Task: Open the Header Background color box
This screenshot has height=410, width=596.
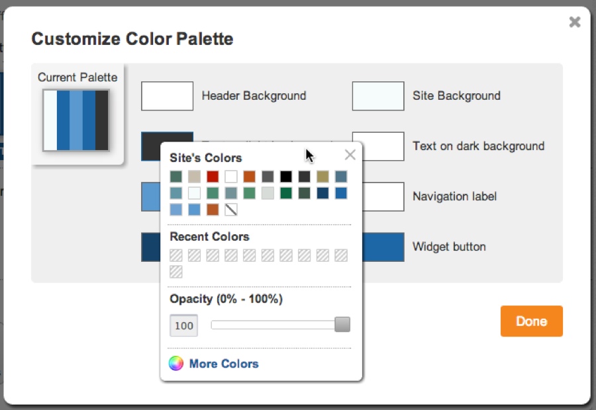Action: [x=168, y=96]
